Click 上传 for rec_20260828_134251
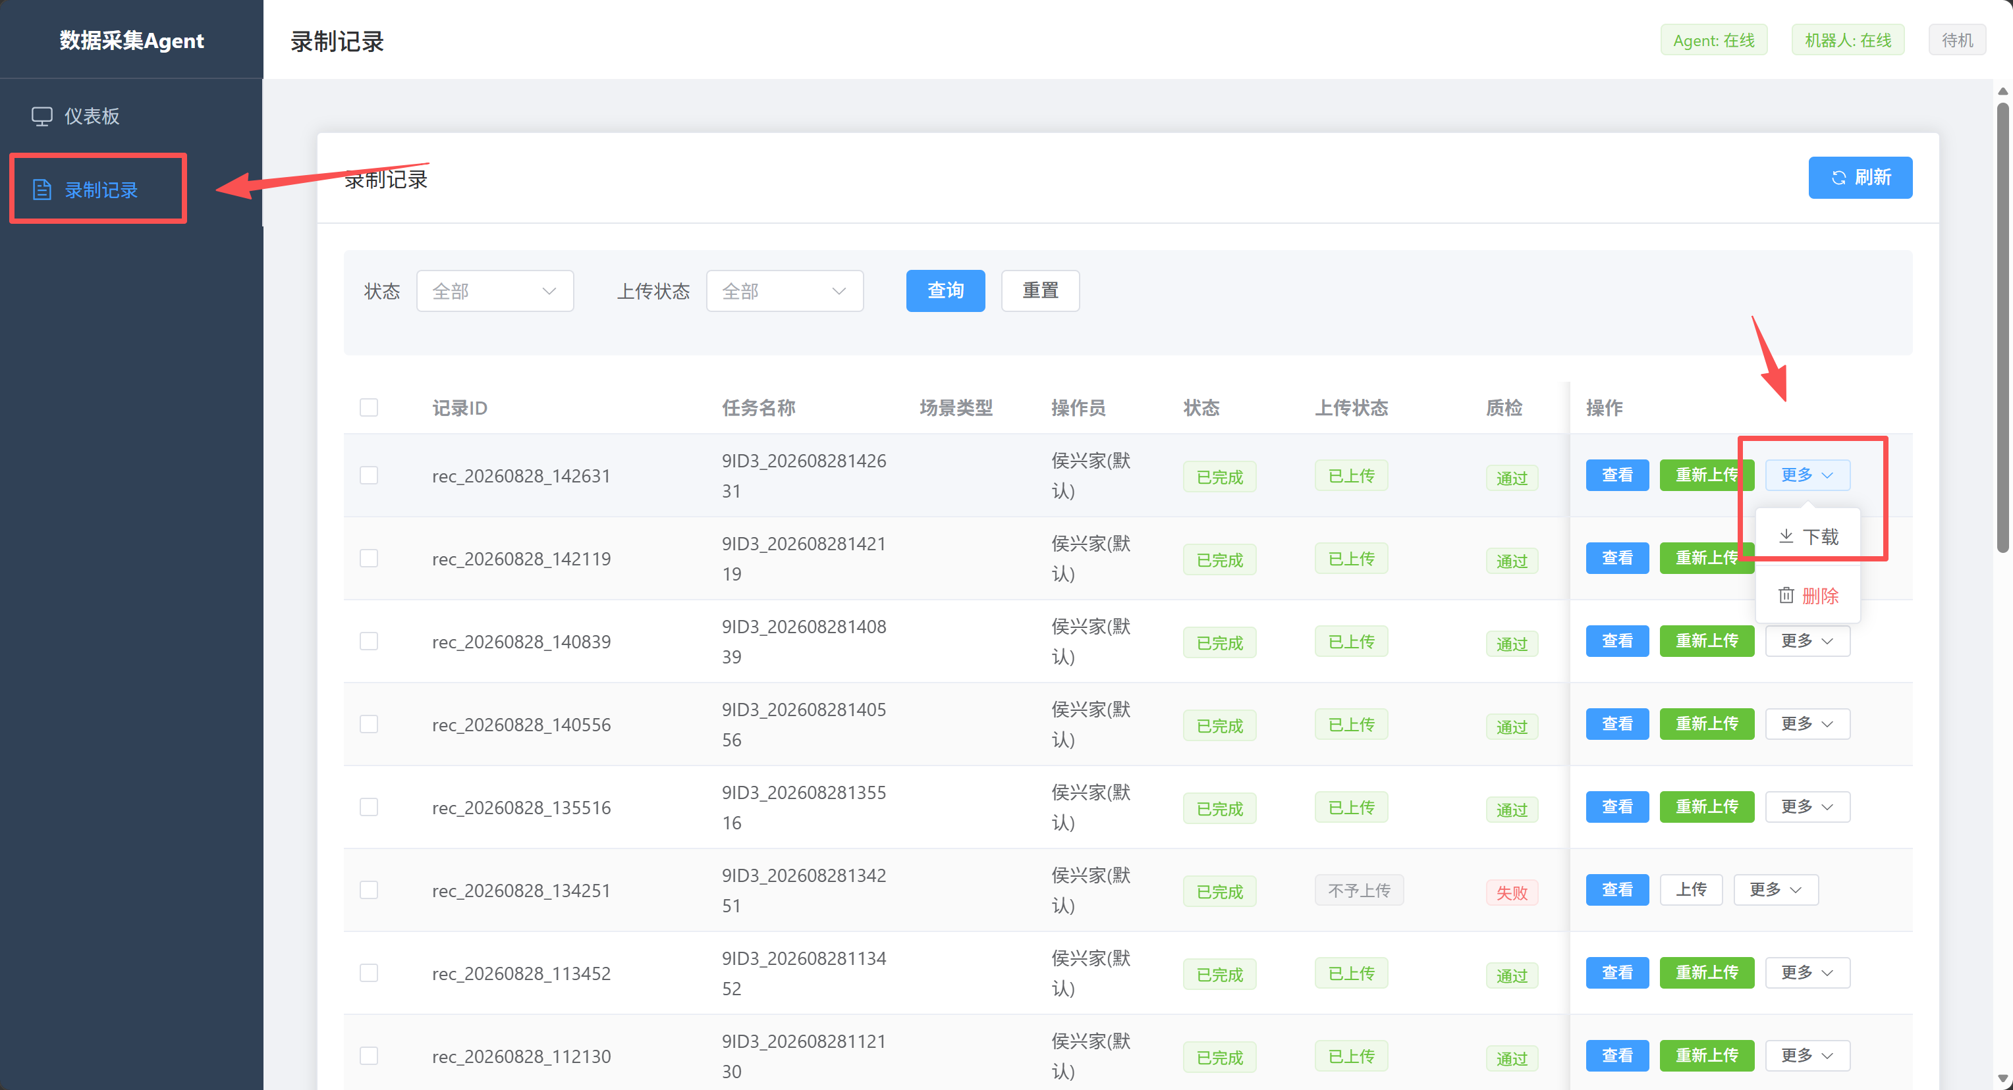 point(1691,889)
